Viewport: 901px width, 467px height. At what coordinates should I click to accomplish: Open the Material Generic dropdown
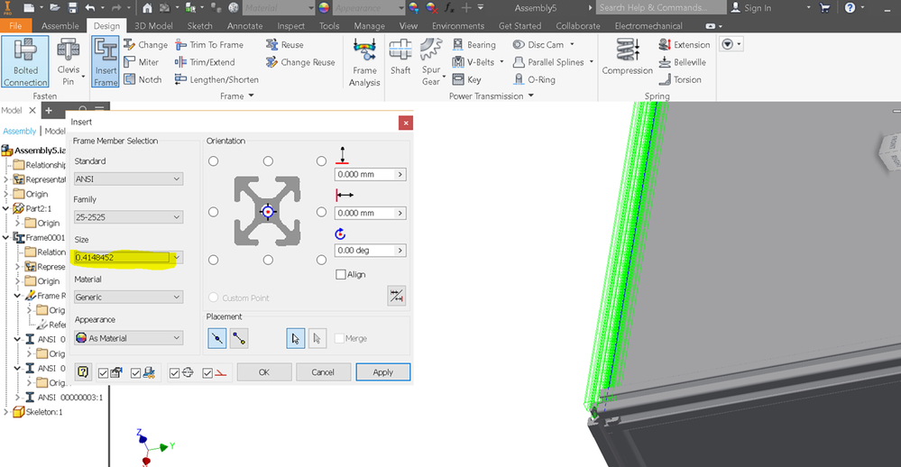128,297
